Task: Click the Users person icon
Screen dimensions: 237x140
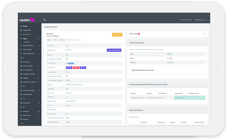Action: 21,39
